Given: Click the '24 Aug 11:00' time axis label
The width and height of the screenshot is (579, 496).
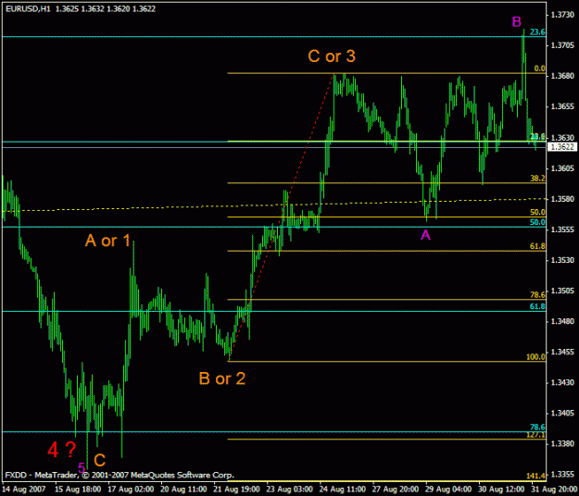Looking at the screenshot, I should (x=342, y=490).
